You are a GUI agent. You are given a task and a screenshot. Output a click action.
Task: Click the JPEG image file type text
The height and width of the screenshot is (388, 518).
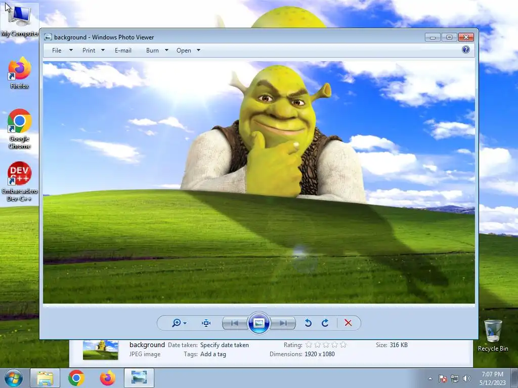pyautogui.click(x=145, y=354)
